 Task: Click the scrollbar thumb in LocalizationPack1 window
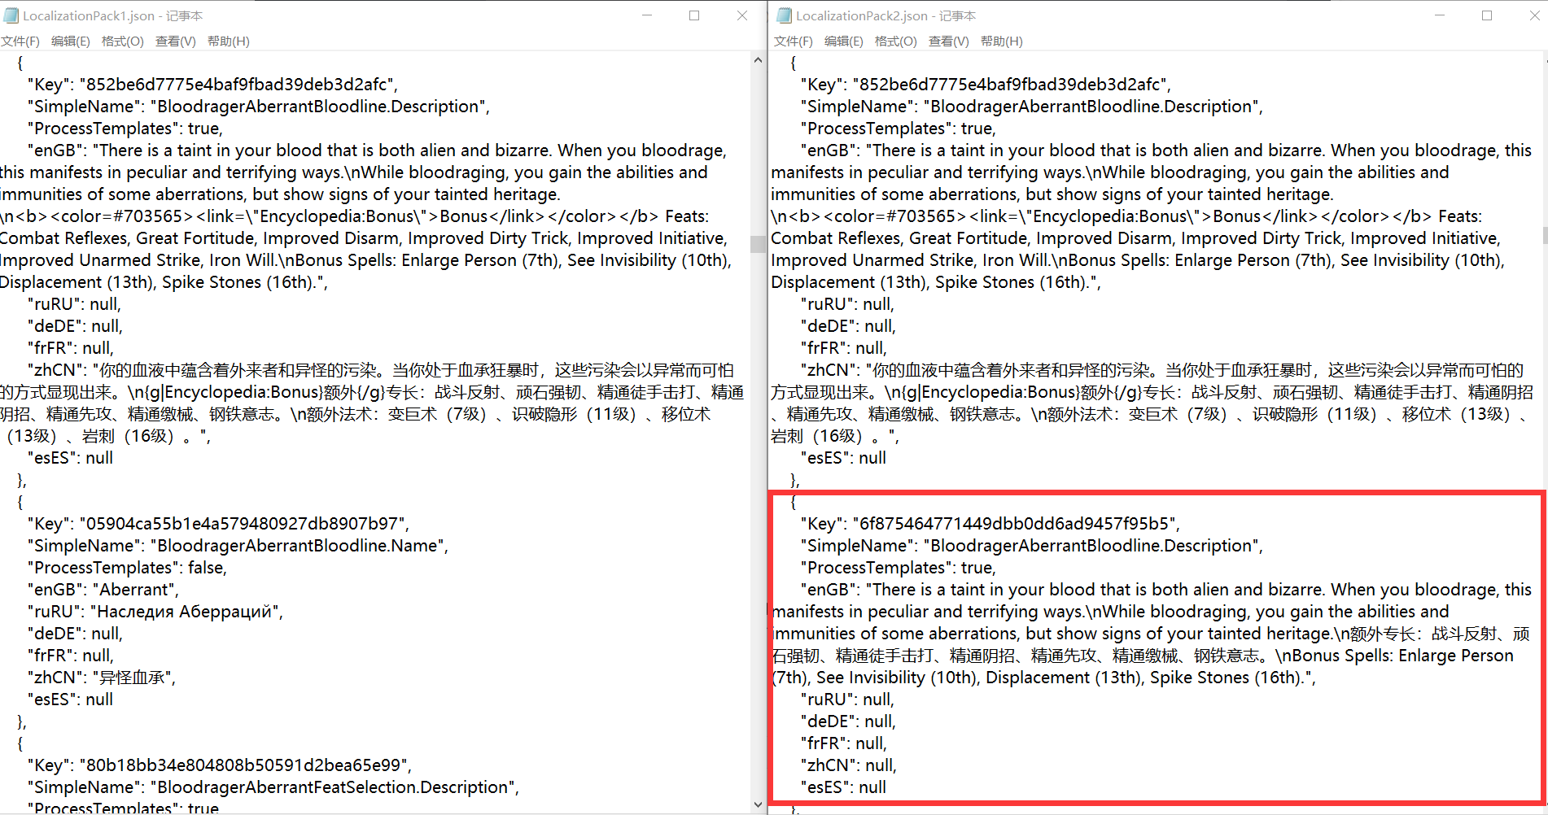tap(758, 244)
